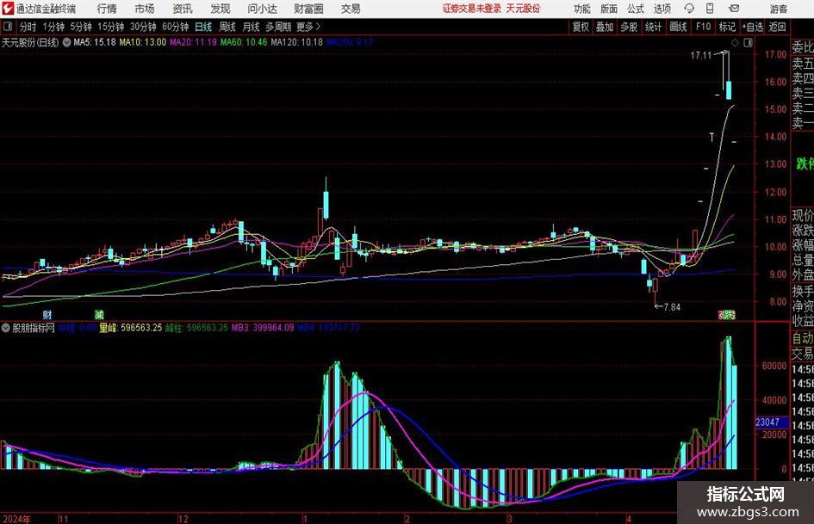The width and height of the screenshot is (814, 524).
Task: Click the 天元股份(日线) chart title
Action: tap(30, 42)
